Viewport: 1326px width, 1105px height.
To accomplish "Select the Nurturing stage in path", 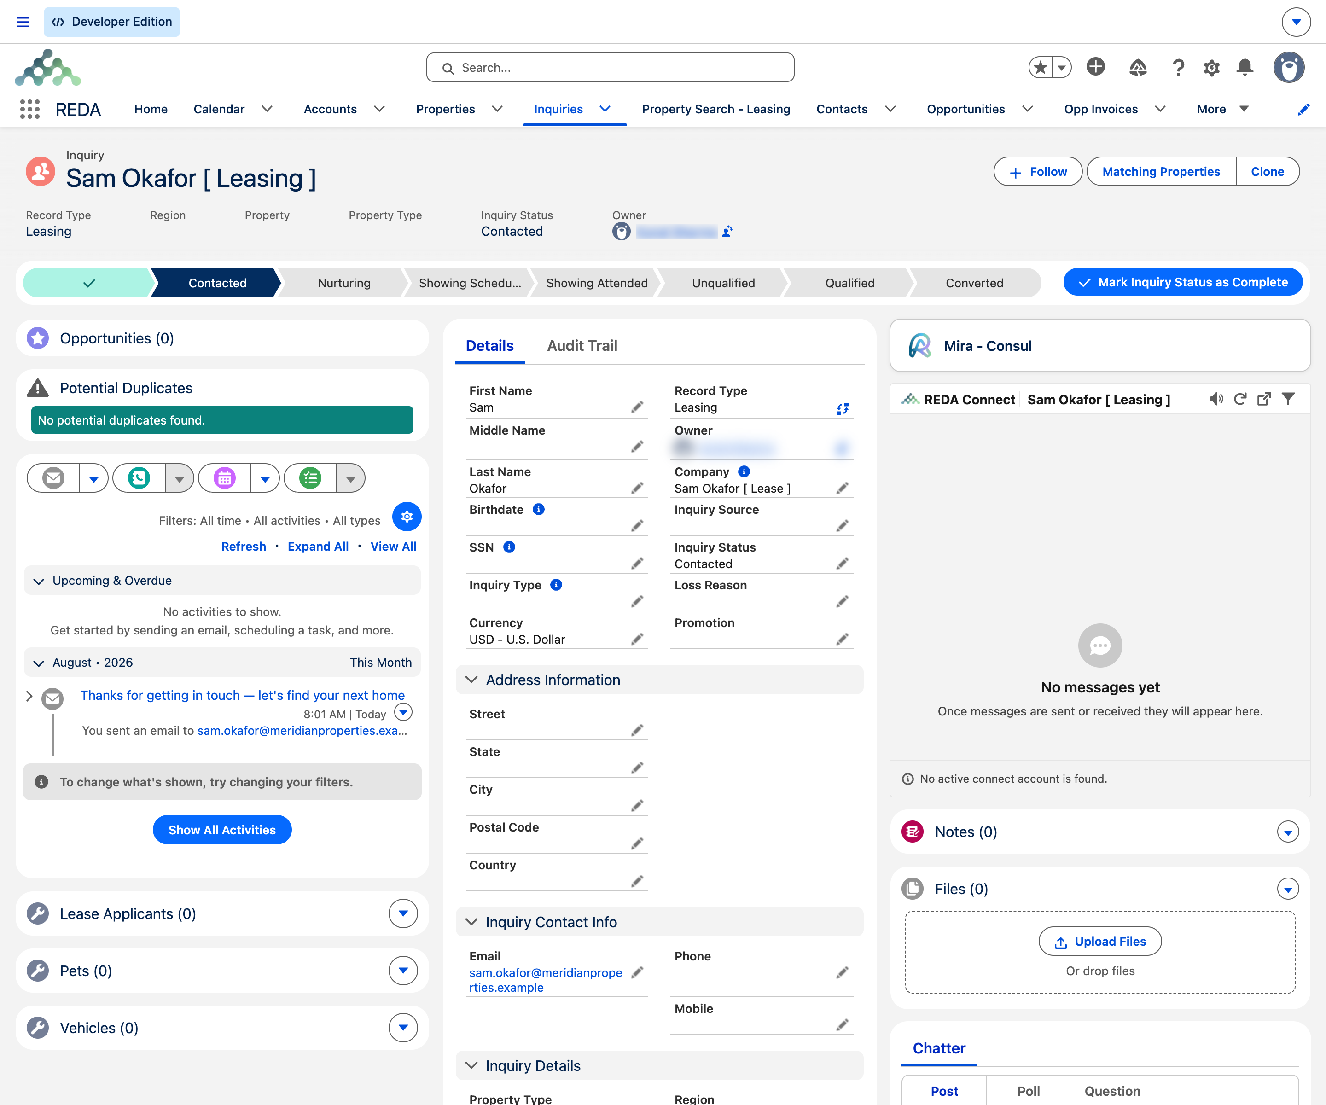I will pyautogui.click(x=343, y=283).
